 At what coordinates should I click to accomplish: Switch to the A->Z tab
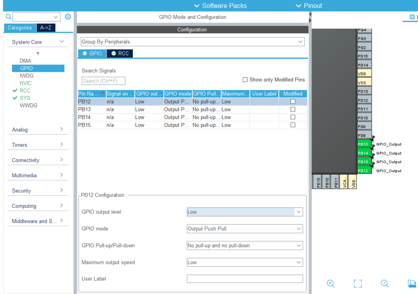pos(46,28)
